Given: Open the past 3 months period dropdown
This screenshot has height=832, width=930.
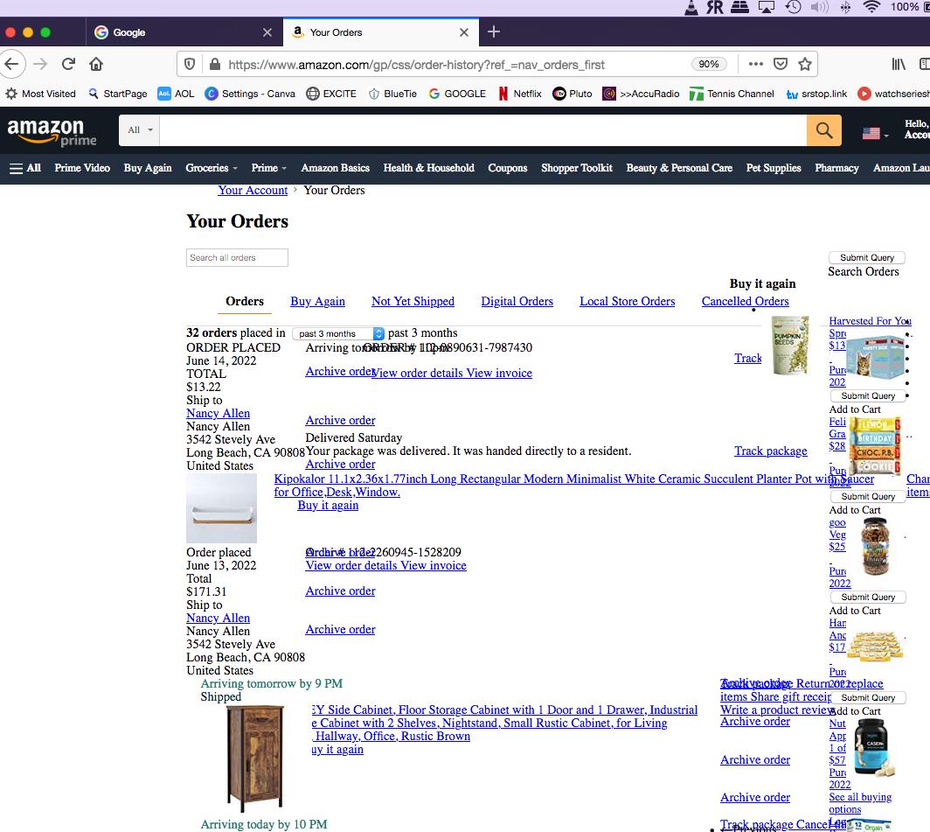Looking at the screenshot, I should click(x=338, y=333).
